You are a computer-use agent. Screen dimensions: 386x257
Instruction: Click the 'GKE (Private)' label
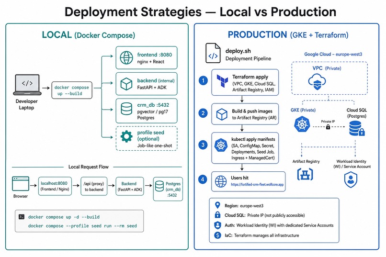click(303, 110)
